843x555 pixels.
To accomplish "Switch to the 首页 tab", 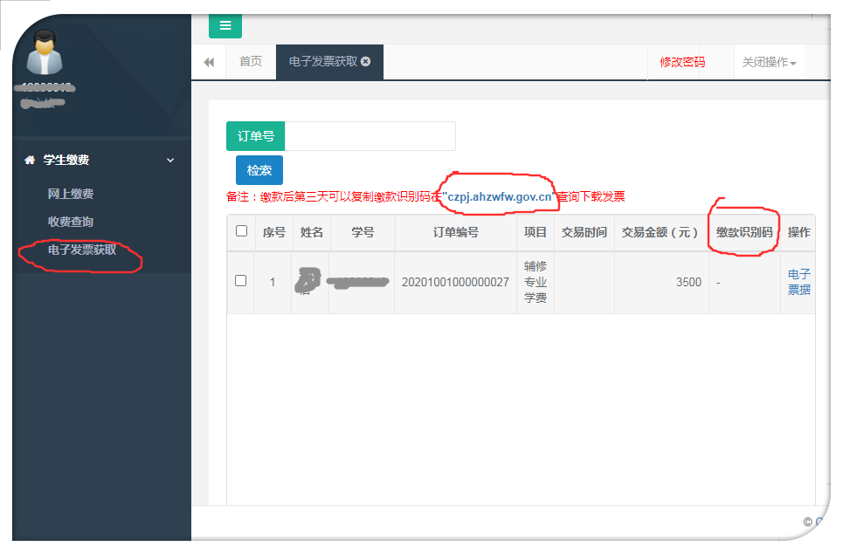I will click(x=251, y=62).
